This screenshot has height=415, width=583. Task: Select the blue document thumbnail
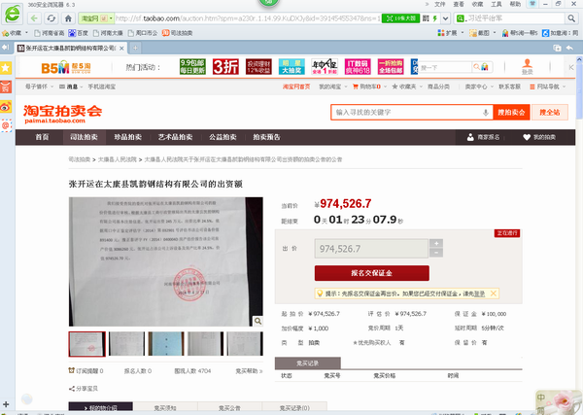click(166, 344)
